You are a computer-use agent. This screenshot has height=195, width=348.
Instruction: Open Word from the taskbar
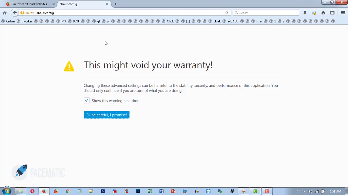tap(161, 191)
